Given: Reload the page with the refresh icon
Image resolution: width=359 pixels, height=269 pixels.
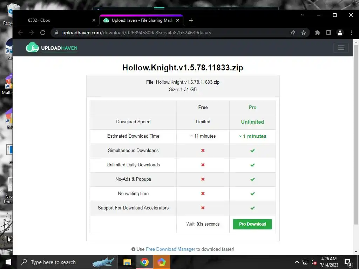Looking at the screenshot, I should pos(43,33).
